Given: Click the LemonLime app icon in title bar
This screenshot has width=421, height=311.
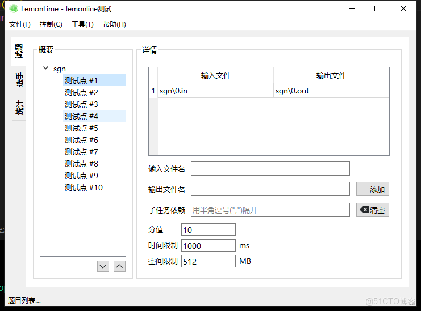Looking at the screenshot, I should coord(14,8).
